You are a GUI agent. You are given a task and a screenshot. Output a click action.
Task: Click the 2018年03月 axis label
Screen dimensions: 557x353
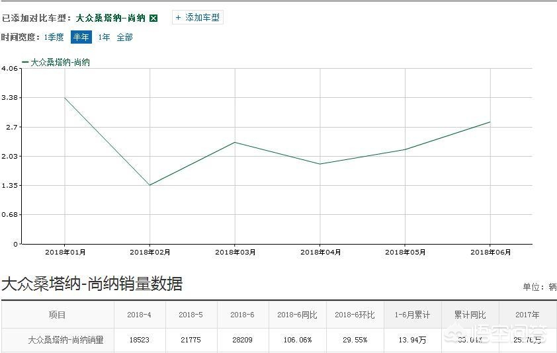click(235, 252)
